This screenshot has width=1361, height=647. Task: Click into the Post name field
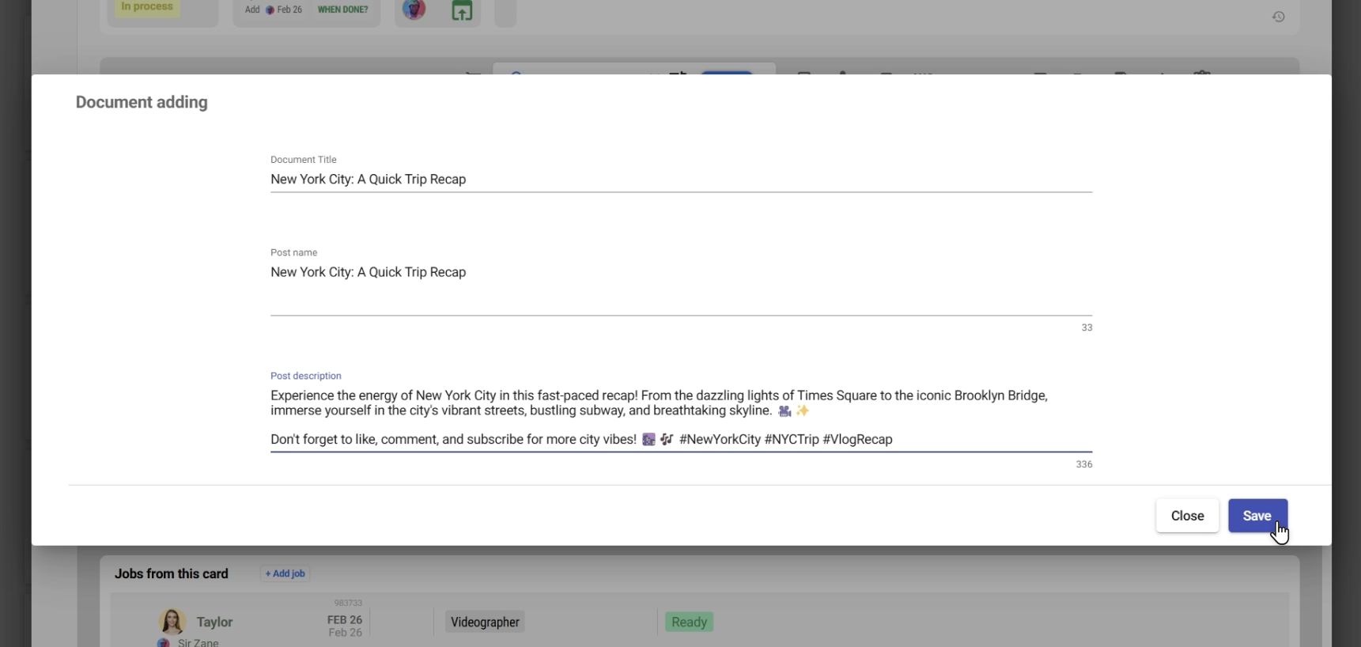coord(680,273)
